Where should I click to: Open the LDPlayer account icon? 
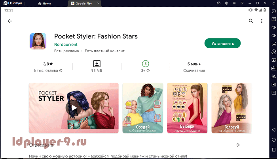pos(226,3)
